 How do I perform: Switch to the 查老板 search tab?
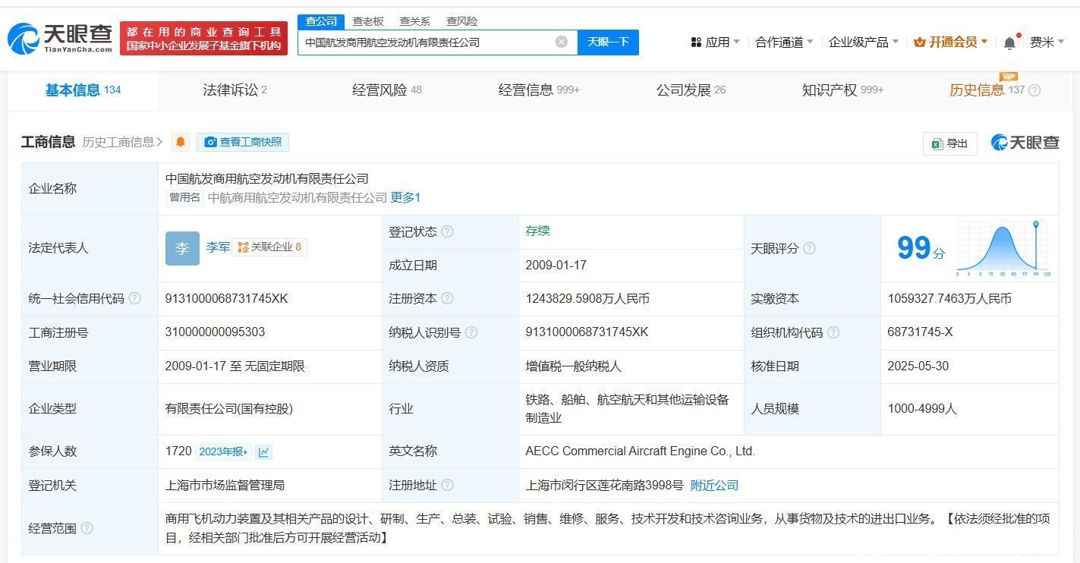click(368, 21)
